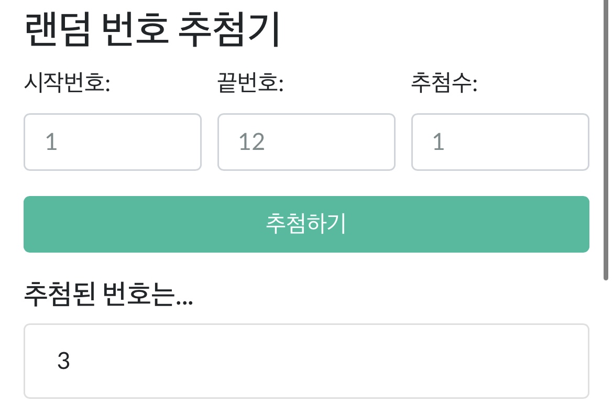Viewport: 613px width, 413px height.
Task: Click the drawn number 3
Action: pos(63,361)
